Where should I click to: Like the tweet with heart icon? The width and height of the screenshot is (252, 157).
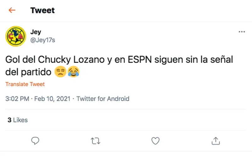coord(155,141)
